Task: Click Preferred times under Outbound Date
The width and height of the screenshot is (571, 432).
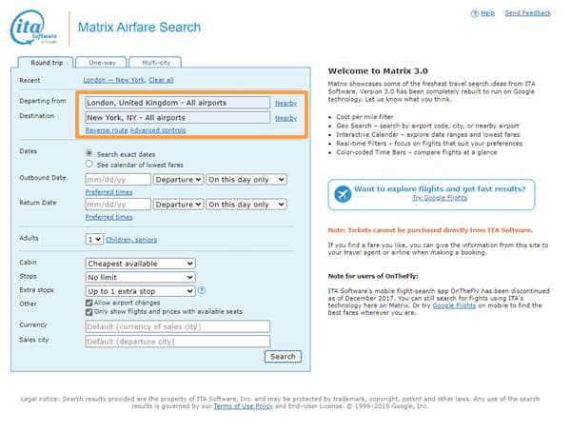Action: pyautogui.click(x=108, y=192)
